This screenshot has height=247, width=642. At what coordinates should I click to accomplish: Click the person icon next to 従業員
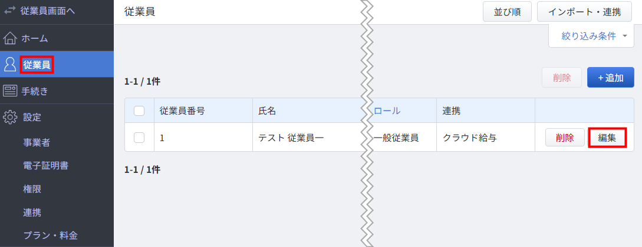tap(10, 65)
